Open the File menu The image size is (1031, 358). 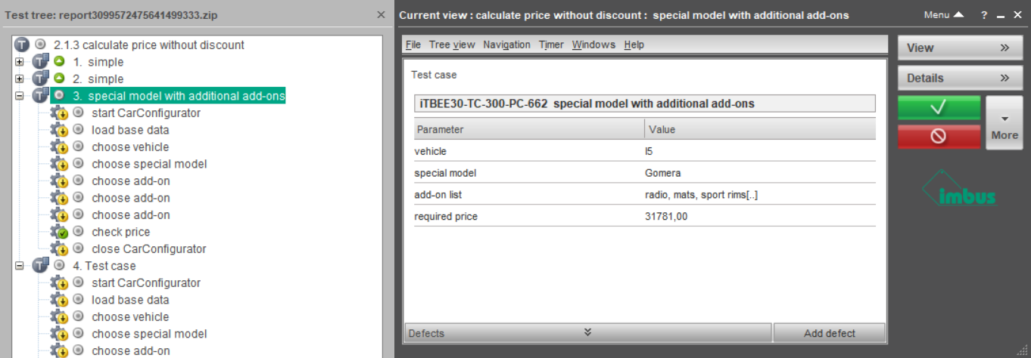(413, 45)
